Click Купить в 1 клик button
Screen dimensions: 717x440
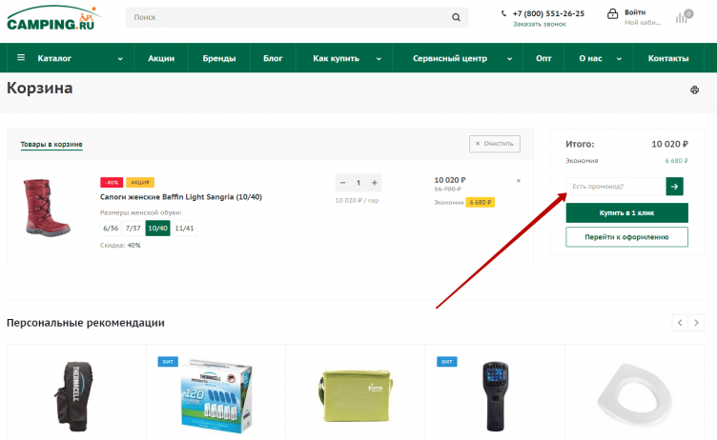click(626, 213)
